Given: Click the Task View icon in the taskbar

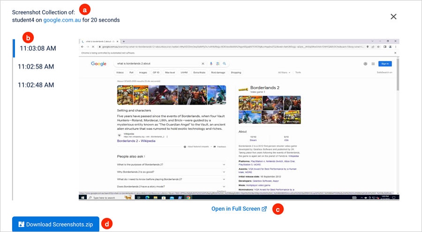Looking at the screenshot, I should pyautogui.click(x=139, y=197).
